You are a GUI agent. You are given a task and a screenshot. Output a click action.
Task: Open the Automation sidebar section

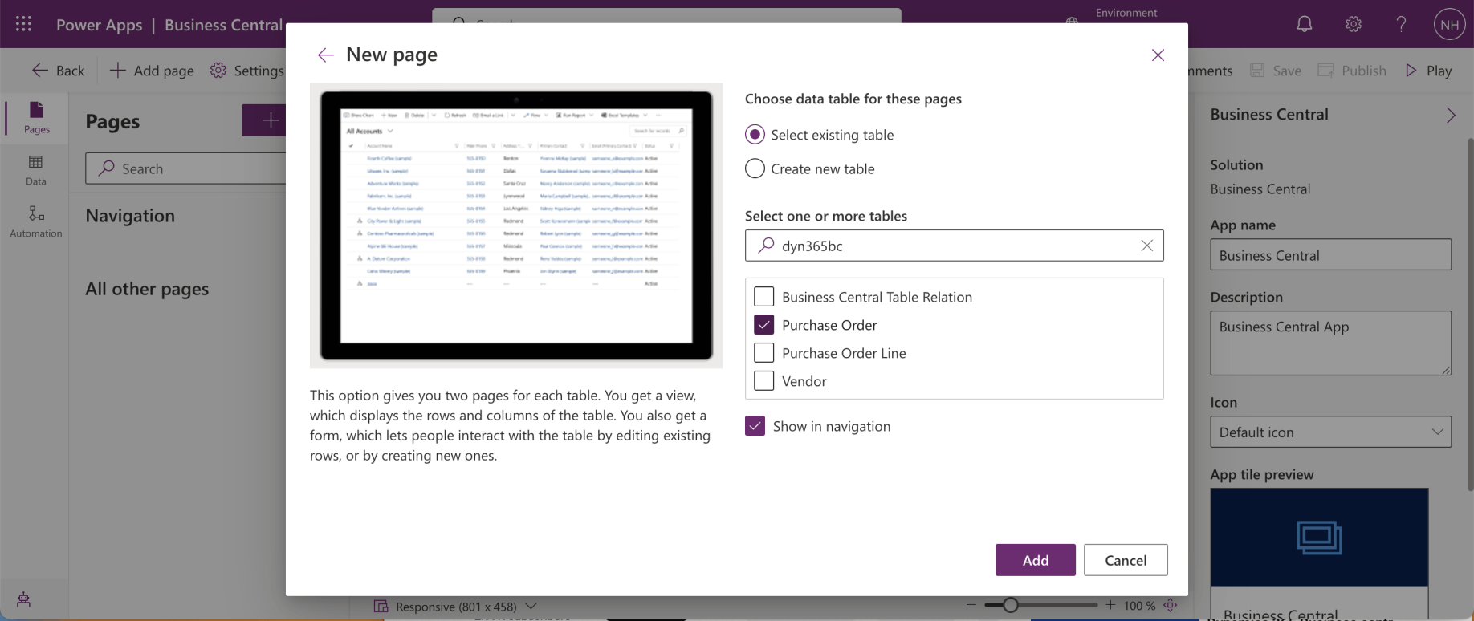(x=36, y=221)
